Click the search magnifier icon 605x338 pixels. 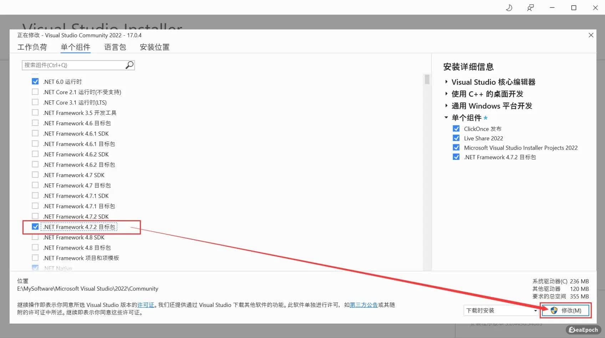[129, 65]
